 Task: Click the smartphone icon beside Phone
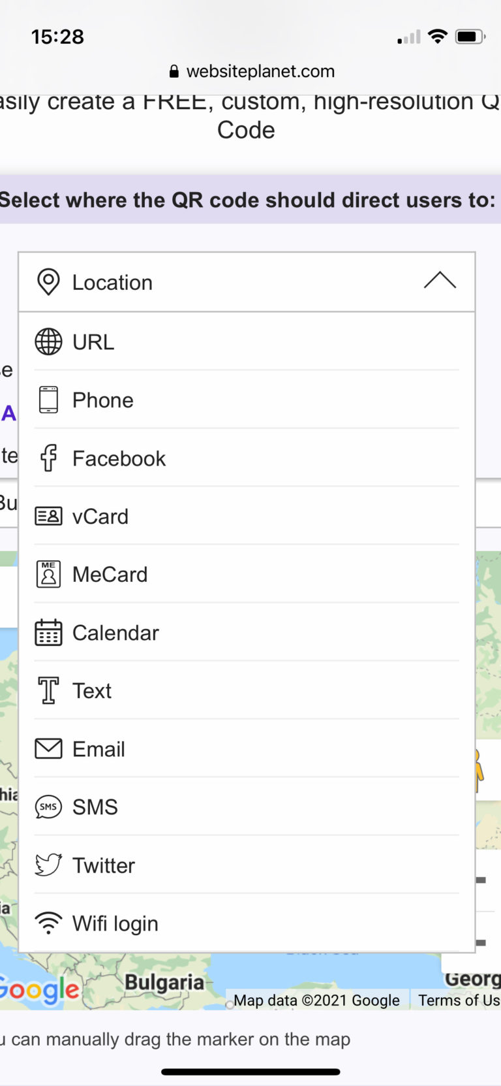coord(48,400)
